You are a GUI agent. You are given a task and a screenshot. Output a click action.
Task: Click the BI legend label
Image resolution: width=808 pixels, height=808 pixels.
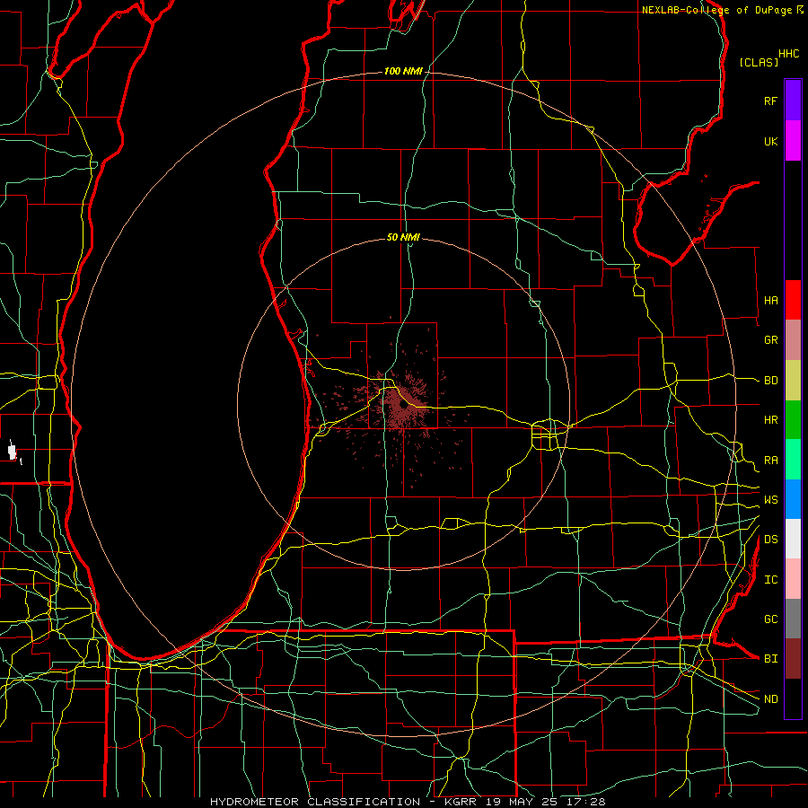click(770, 659)
